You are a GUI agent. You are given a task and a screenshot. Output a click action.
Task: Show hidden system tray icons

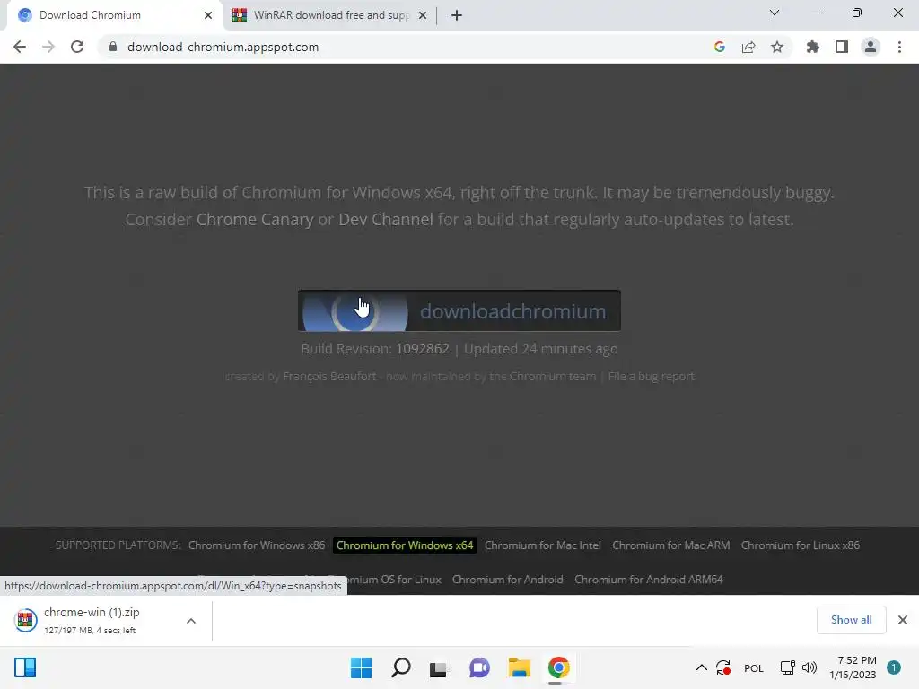[701, 667]
